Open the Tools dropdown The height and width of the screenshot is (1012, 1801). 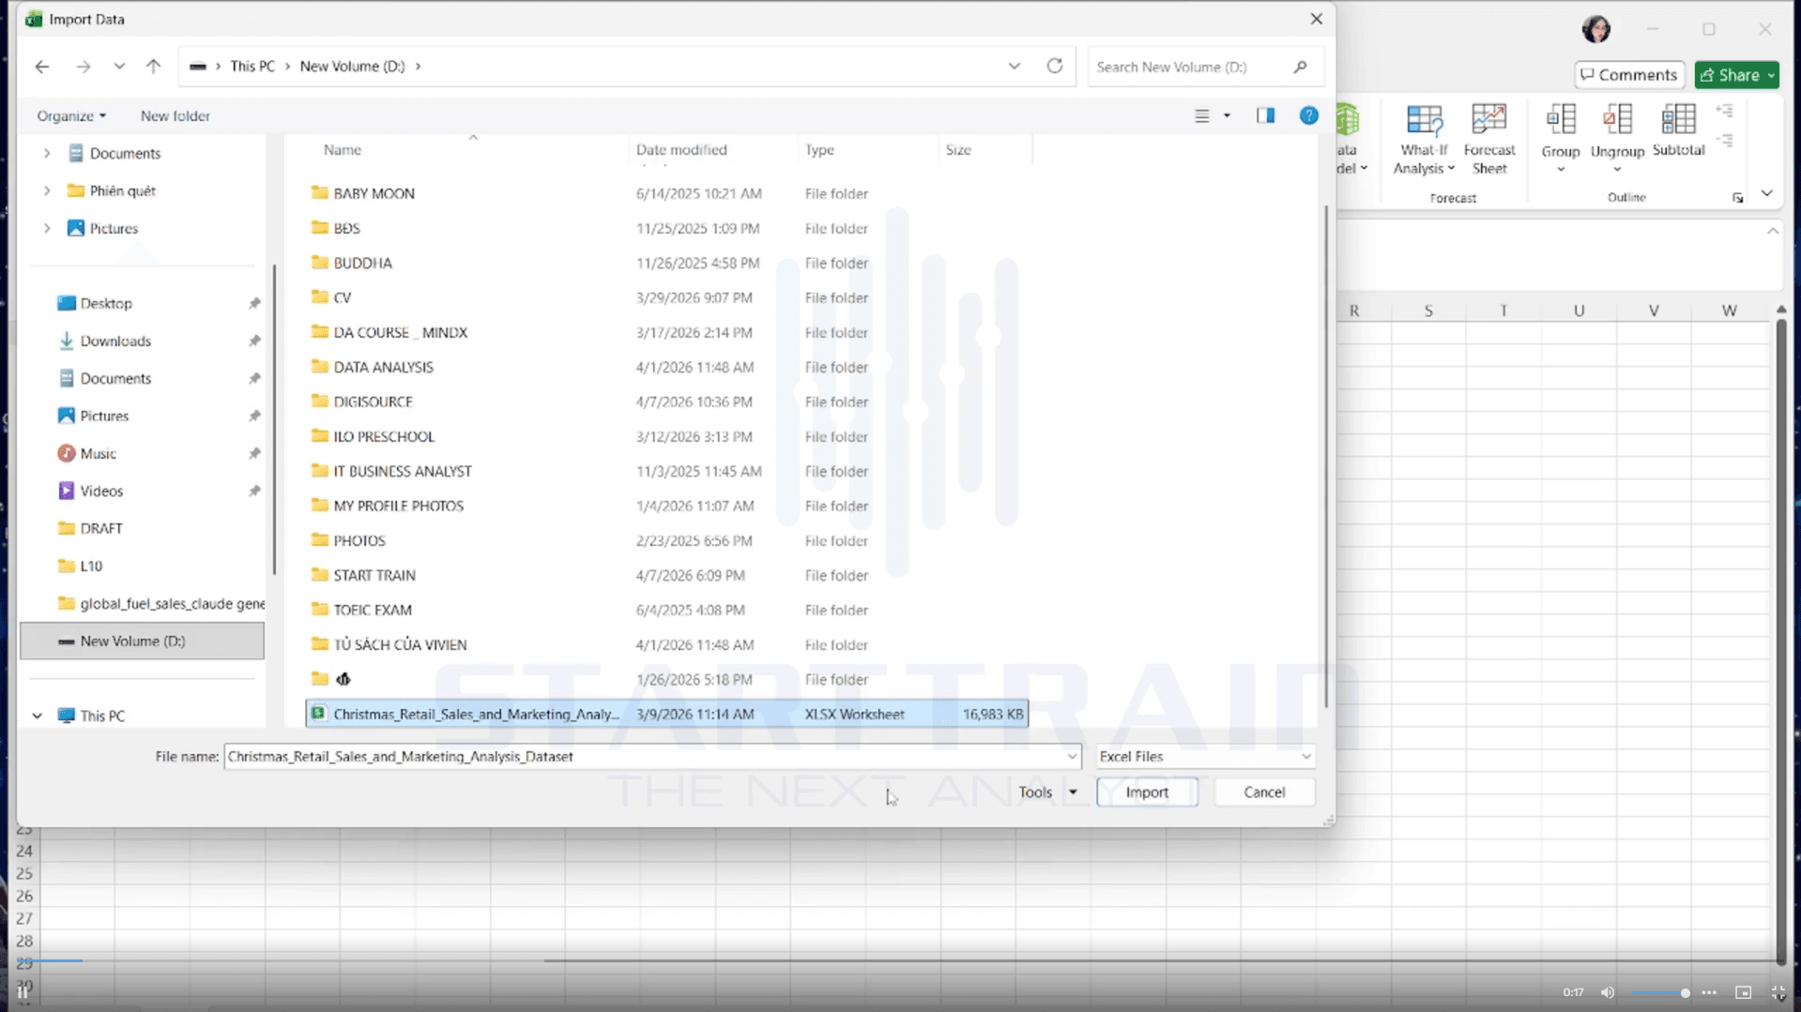tap(1047, 793)
